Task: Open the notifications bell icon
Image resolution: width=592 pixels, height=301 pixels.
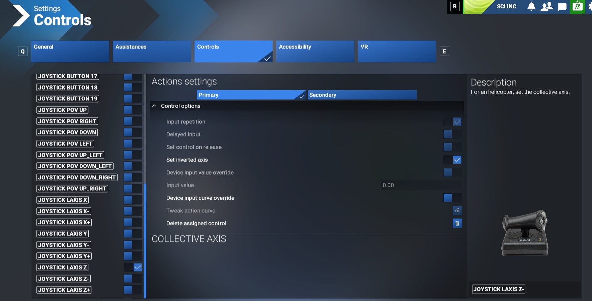Action: 531,7
